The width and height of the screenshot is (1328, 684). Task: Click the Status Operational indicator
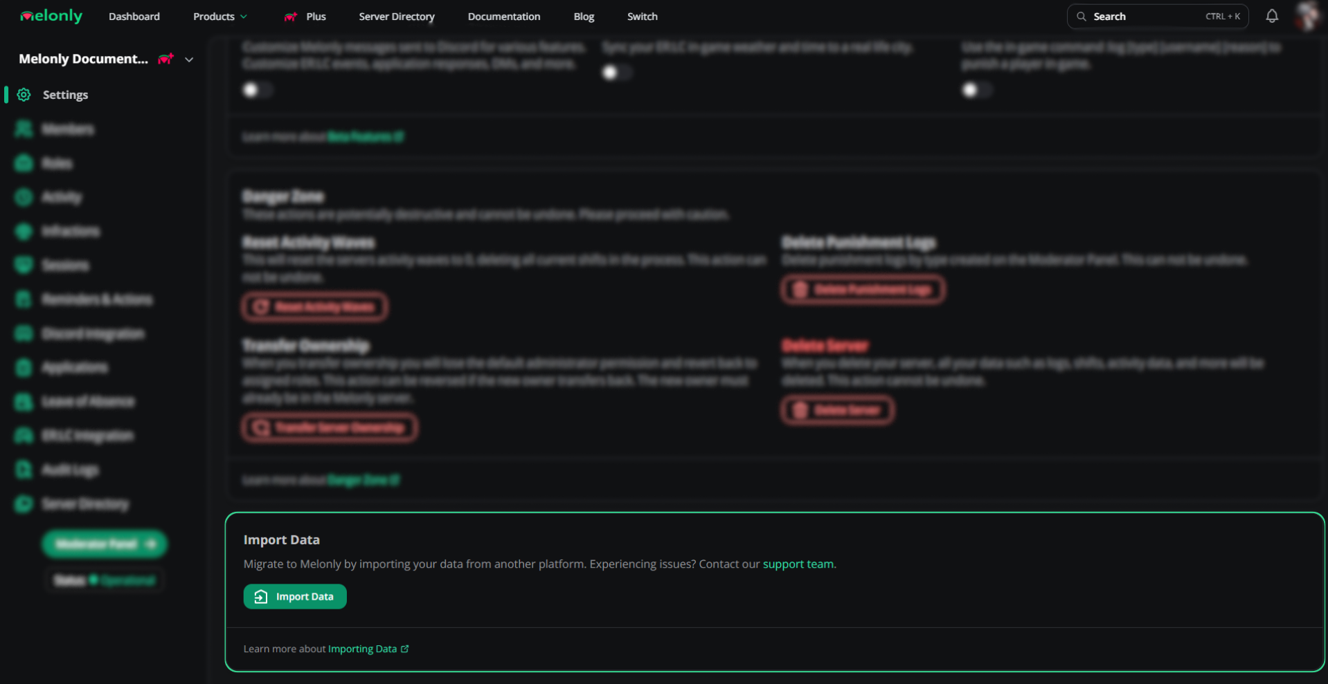click(105, 580)
